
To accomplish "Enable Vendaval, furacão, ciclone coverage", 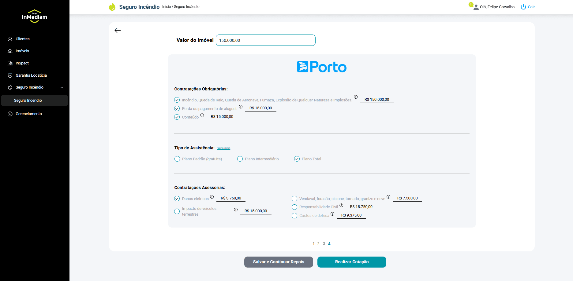I will point(294,199).
